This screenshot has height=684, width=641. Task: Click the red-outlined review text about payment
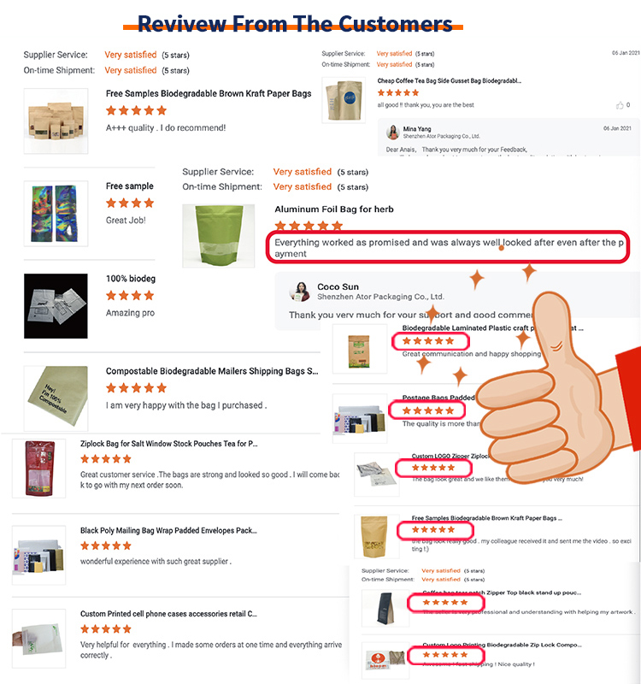coord(448,247)
